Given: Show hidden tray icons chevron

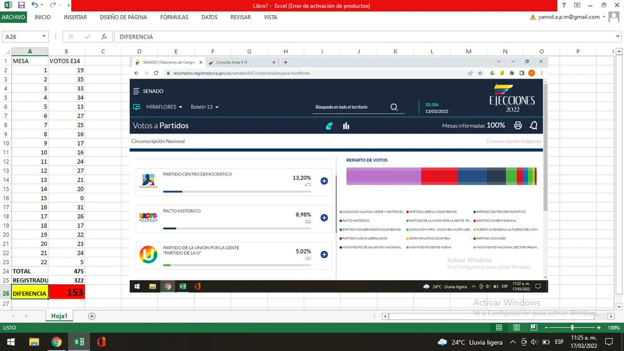Looking at the screenshot, I should 513,342.
